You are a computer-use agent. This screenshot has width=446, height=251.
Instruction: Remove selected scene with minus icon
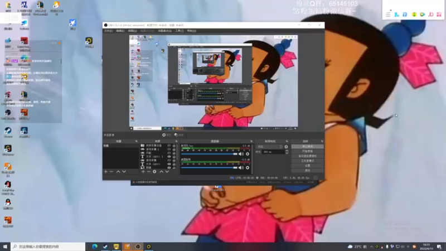[111, 172]
